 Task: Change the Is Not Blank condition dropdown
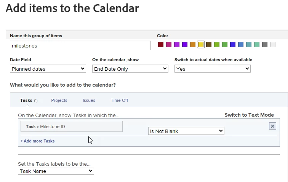pyautogui.click(x=186, y=131)
